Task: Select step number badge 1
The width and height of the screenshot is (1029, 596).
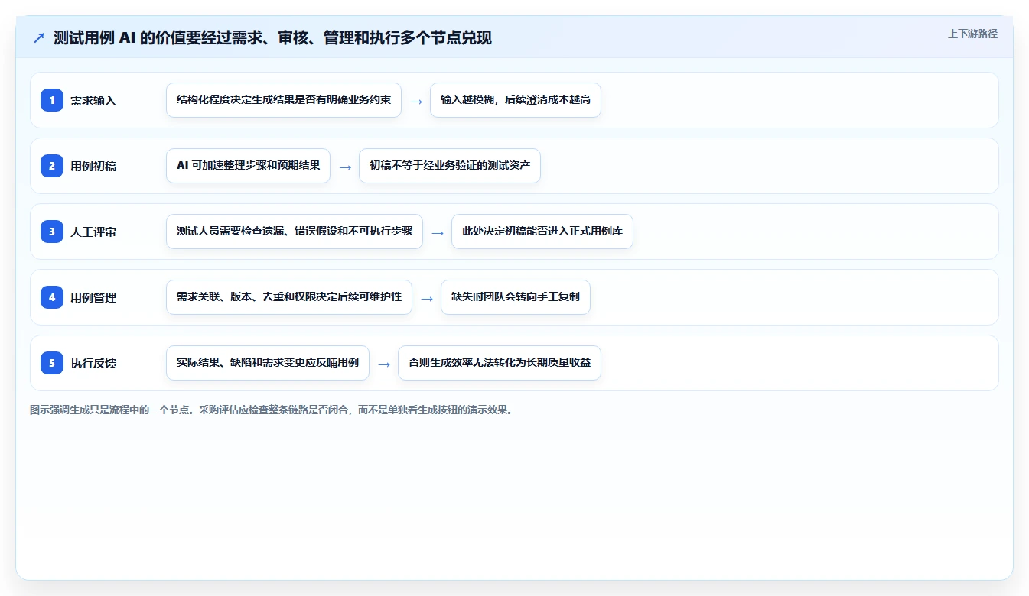Action: pyautogui.click(x=52, y=100)
